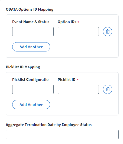The image size is (123, 144).
Task: Click the Aggregate Termination Date input box
Action: click(x=62, y=134)
